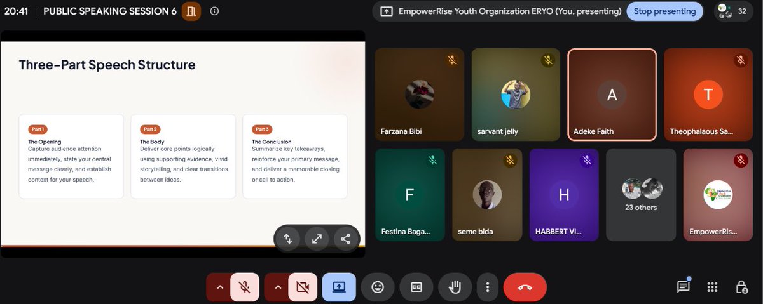Screen dimensions: 763x304
Task: Open the in-call chat panel
Action: (x=684, y=287)
